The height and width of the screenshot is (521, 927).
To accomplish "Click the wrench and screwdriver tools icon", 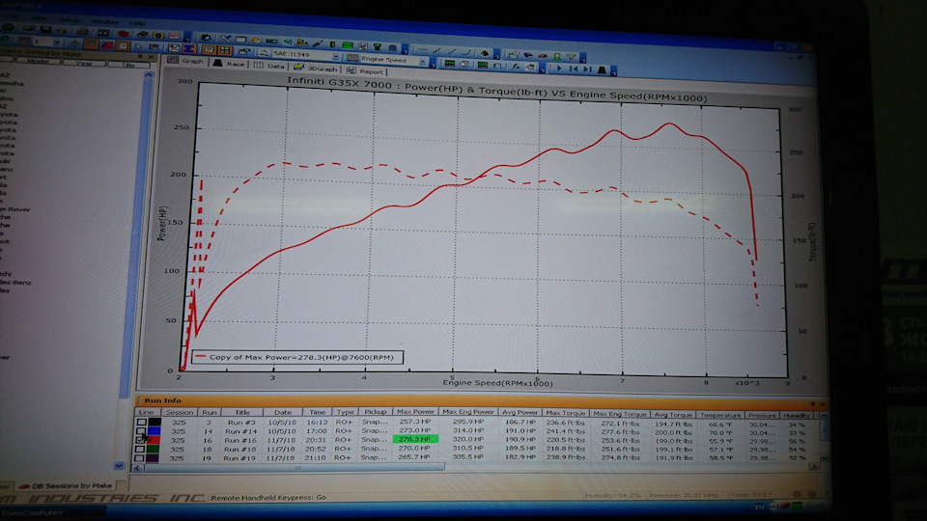I will [225, 39].
